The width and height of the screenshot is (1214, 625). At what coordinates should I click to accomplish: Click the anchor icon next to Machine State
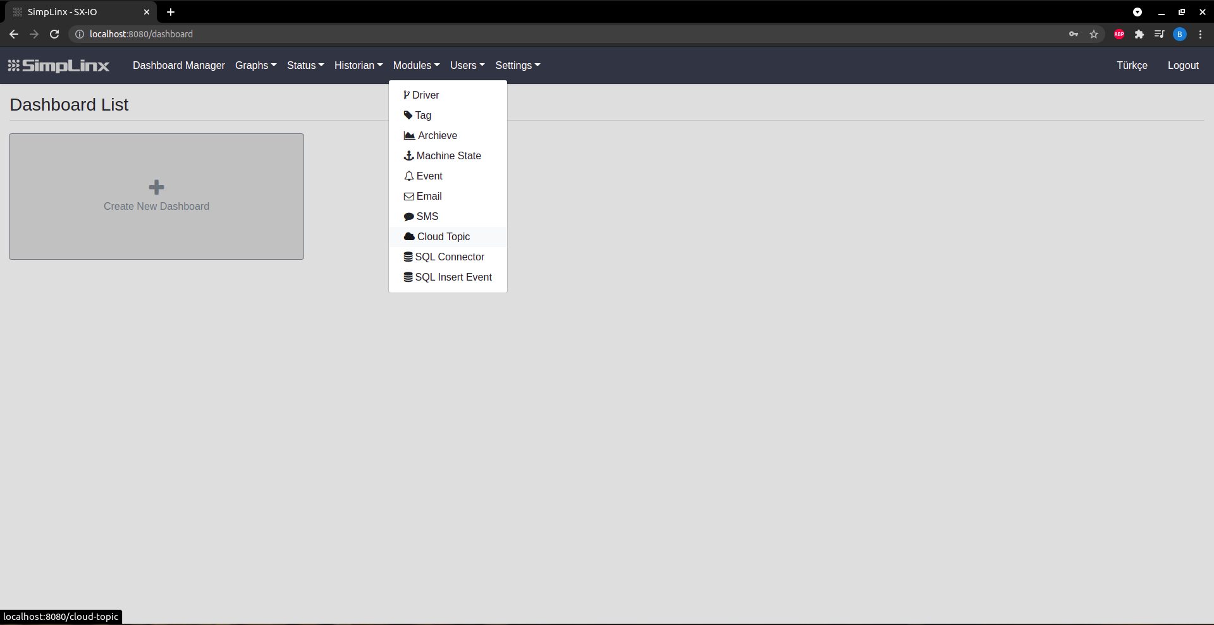coord(409,155)
